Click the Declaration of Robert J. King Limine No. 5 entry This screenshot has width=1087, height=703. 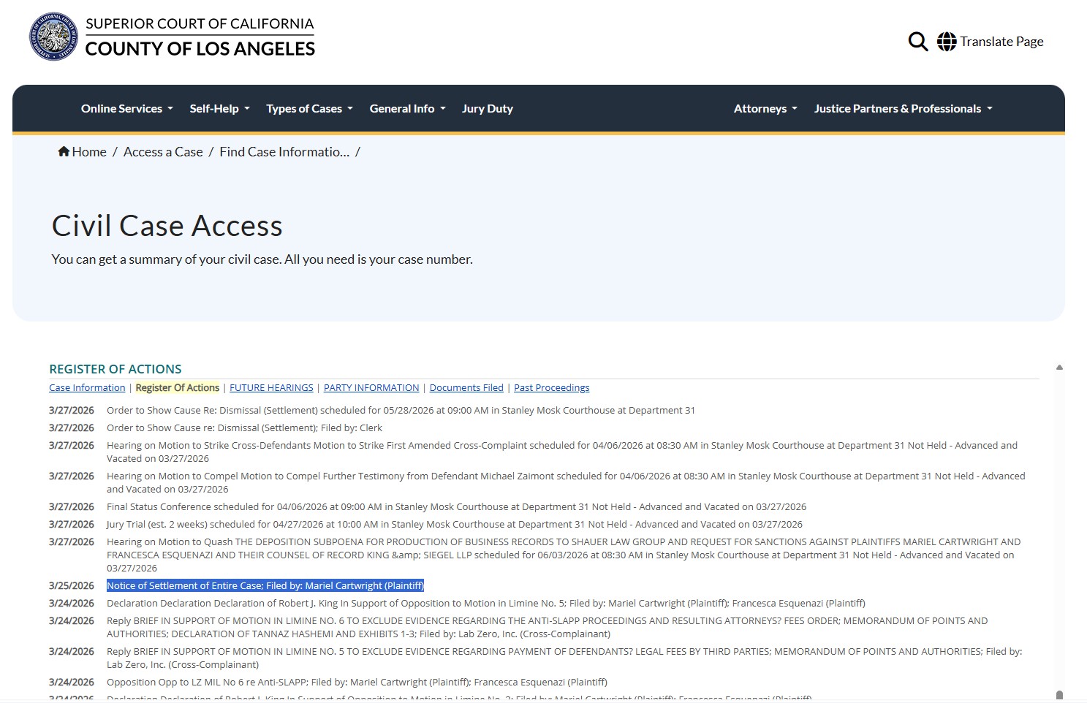[486, 603]
